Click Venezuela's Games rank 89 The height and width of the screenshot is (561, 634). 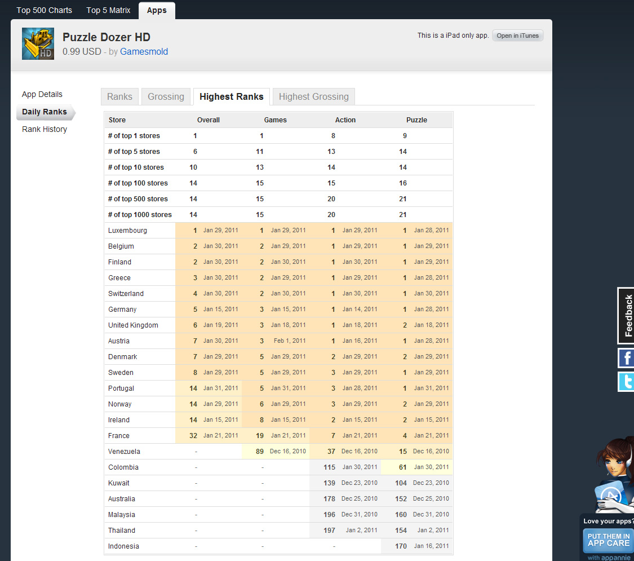point(260,452)
